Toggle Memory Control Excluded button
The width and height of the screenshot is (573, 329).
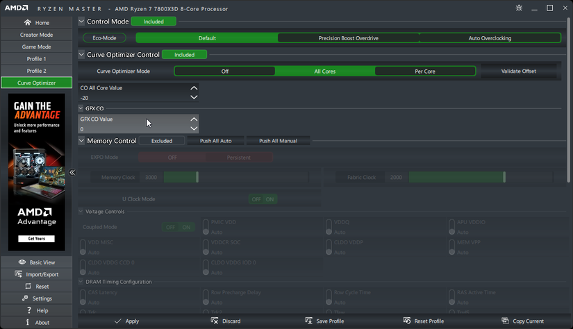(162, 141)
